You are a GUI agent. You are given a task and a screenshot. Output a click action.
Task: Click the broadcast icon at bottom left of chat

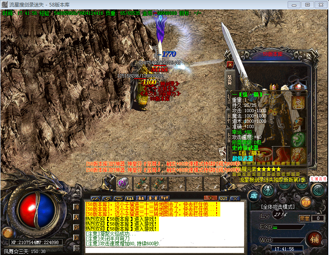(77, 248)
